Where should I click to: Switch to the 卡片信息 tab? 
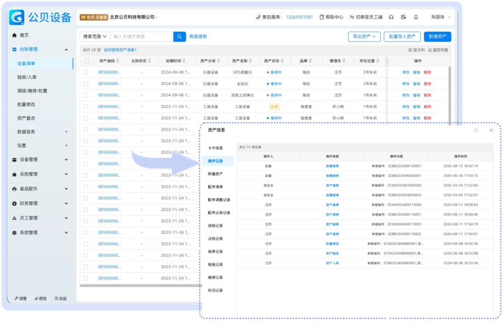point(215,148)
